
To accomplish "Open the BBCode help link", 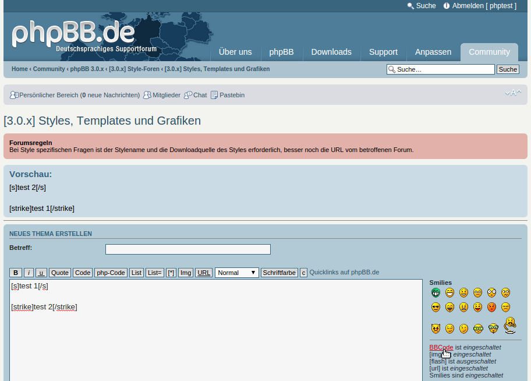I will pyautogui.click(x=441, y=347).
